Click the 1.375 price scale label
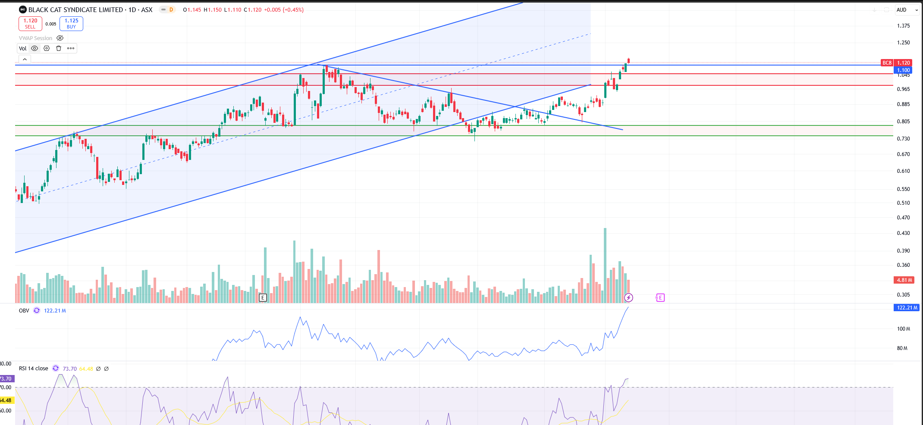 coord(903,25)
